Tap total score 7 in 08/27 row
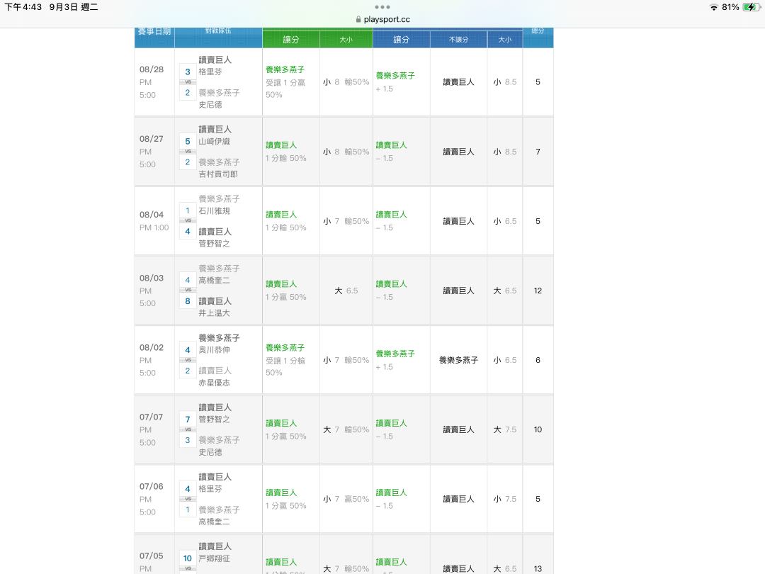The height and width of the screenshot is (574, 765). coord(538,152)
